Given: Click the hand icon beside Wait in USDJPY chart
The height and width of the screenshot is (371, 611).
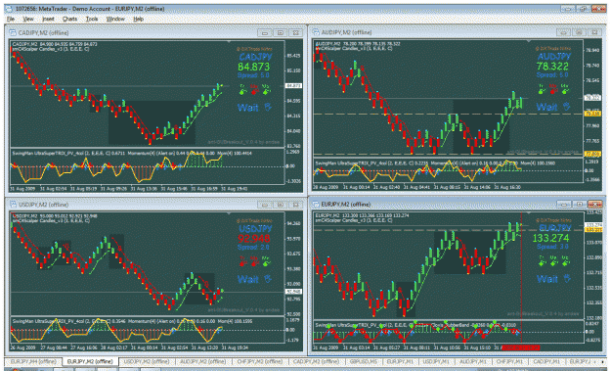Looking at the screenshot, I should pyautogui.click(x=268, y=279).
